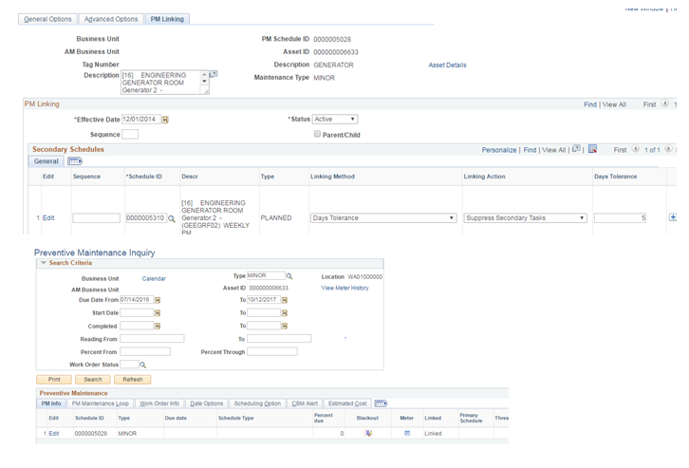Open the Asset Details link
689x468 pixels.
click(x=447, y=66)
